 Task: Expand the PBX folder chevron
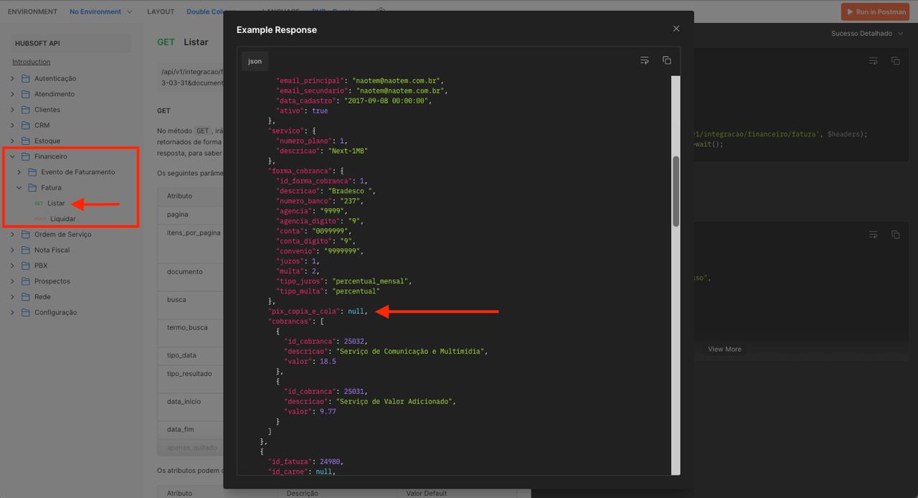tap(12, 266)
